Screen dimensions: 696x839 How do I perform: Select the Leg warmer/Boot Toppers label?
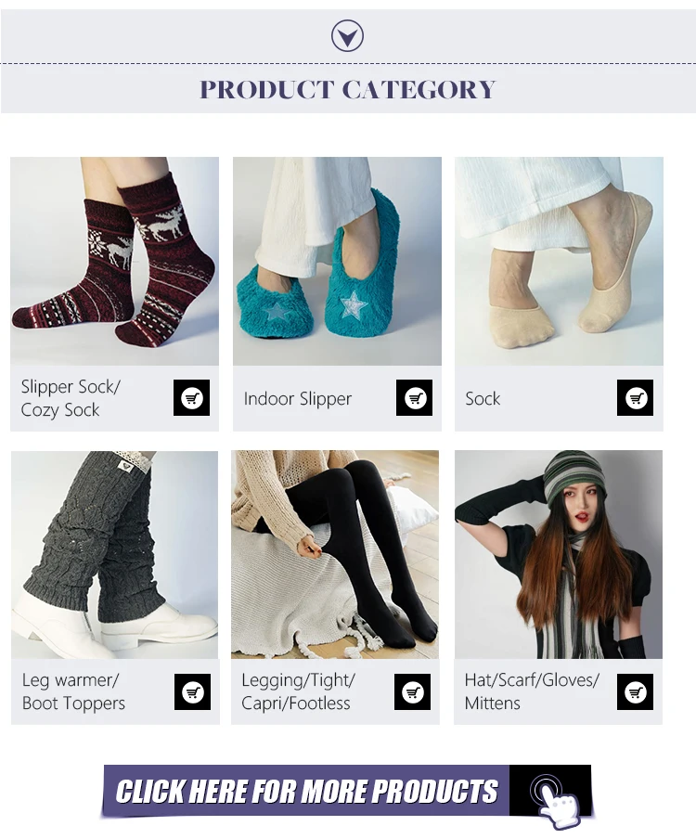pyautogui.click(x=73, y=691)
